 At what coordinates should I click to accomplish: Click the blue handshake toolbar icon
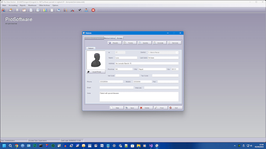[59, 10]
